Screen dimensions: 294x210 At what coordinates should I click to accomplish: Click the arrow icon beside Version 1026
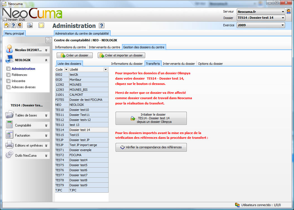click(x=5, y=19)
